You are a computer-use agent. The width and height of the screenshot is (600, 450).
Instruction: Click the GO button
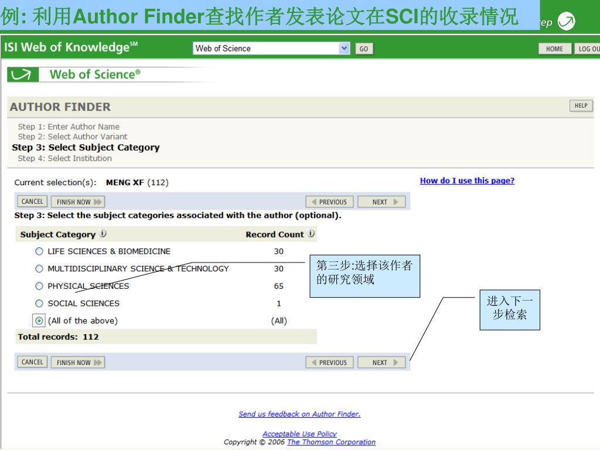(364, 49)
